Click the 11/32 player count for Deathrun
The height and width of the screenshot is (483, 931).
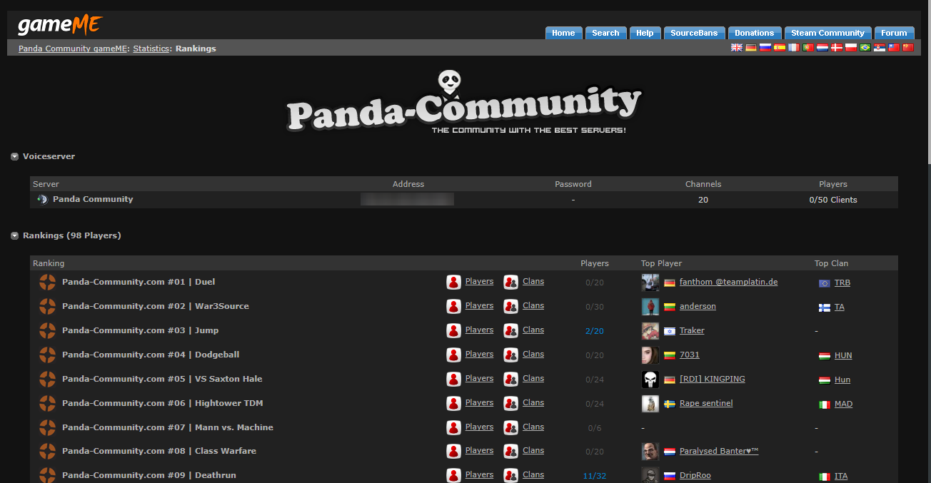pyautogui.click(x=594, y=475)
